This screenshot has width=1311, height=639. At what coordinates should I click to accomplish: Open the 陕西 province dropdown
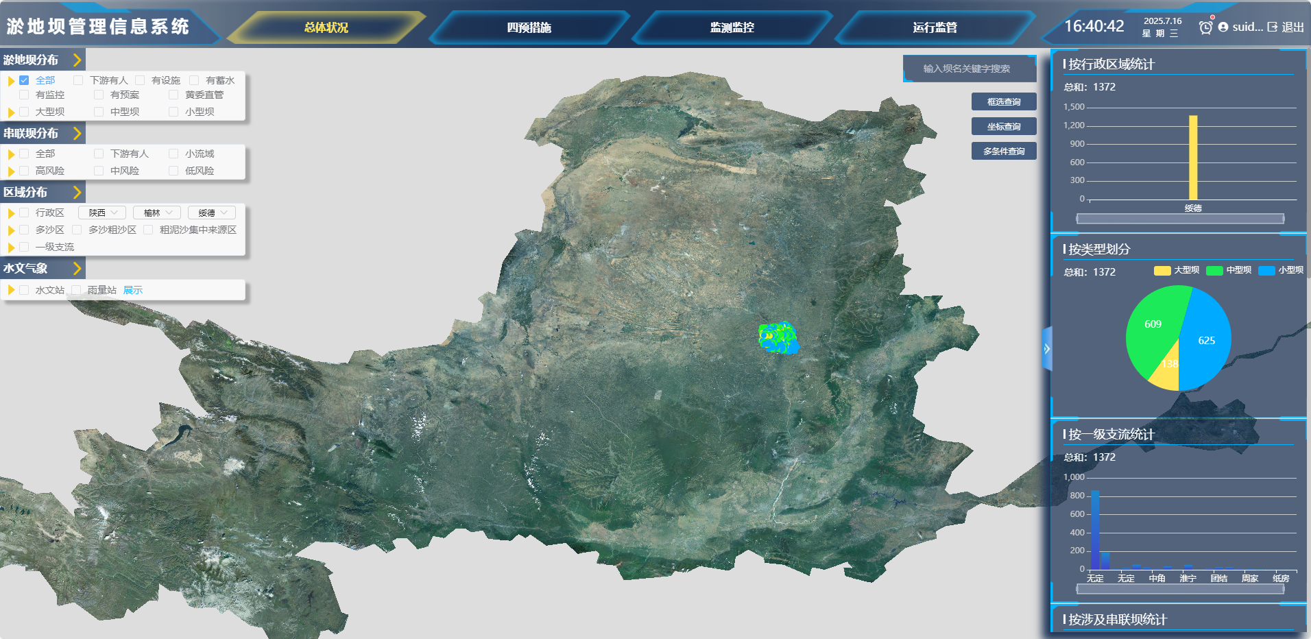[x=102, y=213]
